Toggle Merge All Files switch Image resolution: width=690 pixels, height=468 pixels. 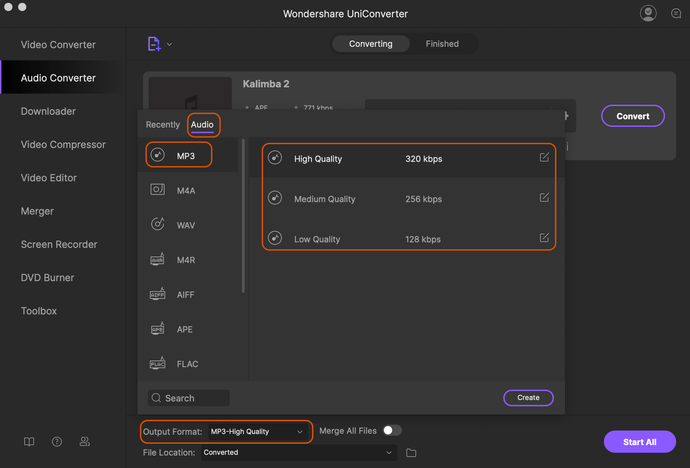point(393,430)
